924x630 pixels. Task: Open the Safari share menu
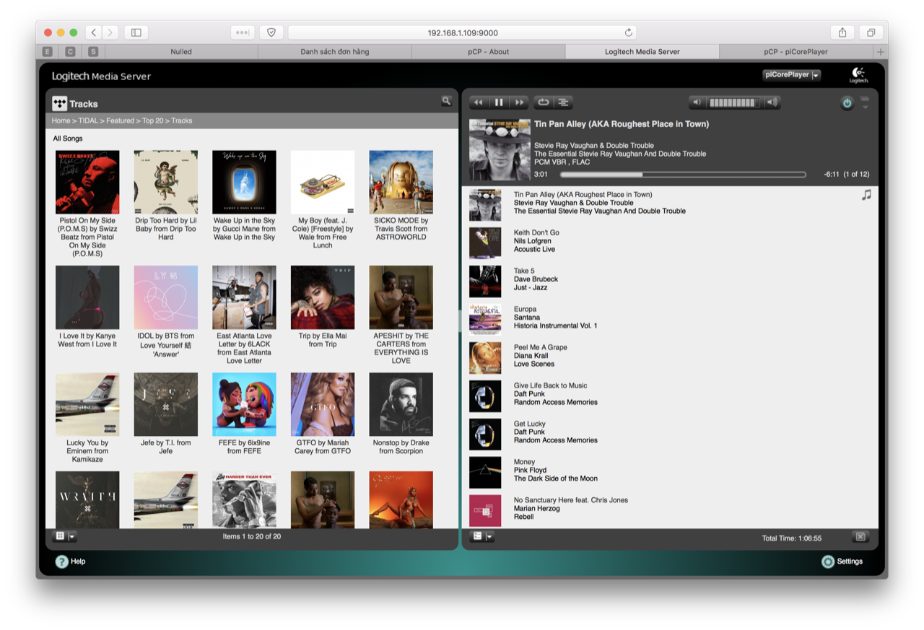click(842, 32)
